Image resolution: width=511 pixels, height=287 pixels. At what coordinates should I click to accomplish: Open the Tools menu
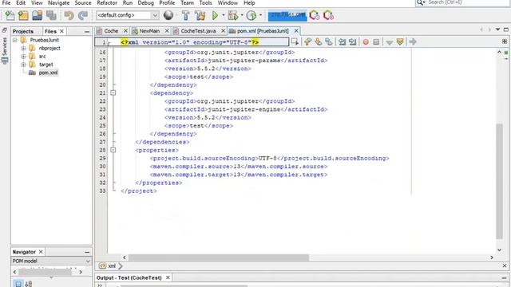pos(206,3)
